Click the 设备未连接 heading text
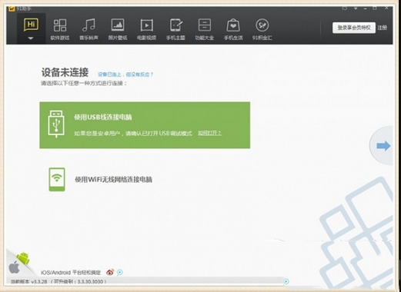The height and width of the screenshot is (292, 401). coord(65,72)
